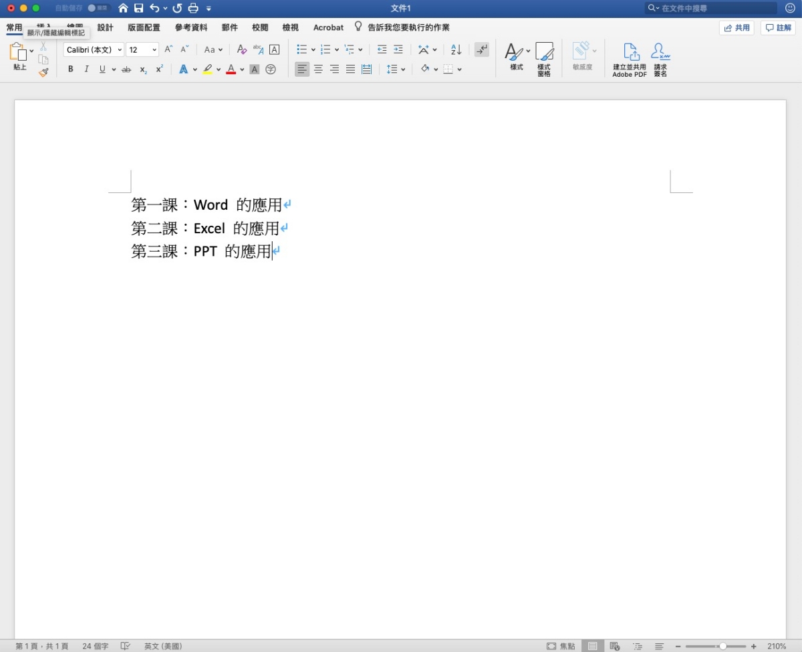
Task: Switch to the Design tab
Action: pyautogui.click(x=105, y=27)
